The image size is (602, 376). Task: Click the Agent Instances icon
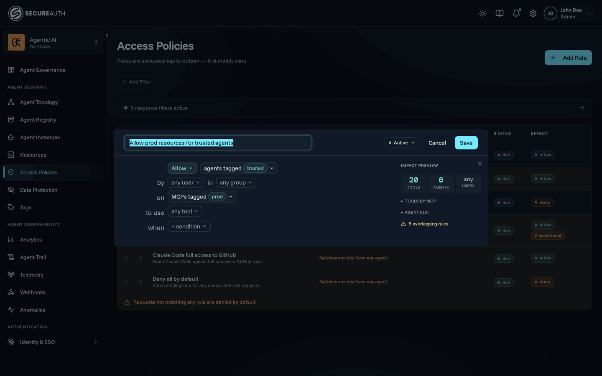(x=11, y=137)
